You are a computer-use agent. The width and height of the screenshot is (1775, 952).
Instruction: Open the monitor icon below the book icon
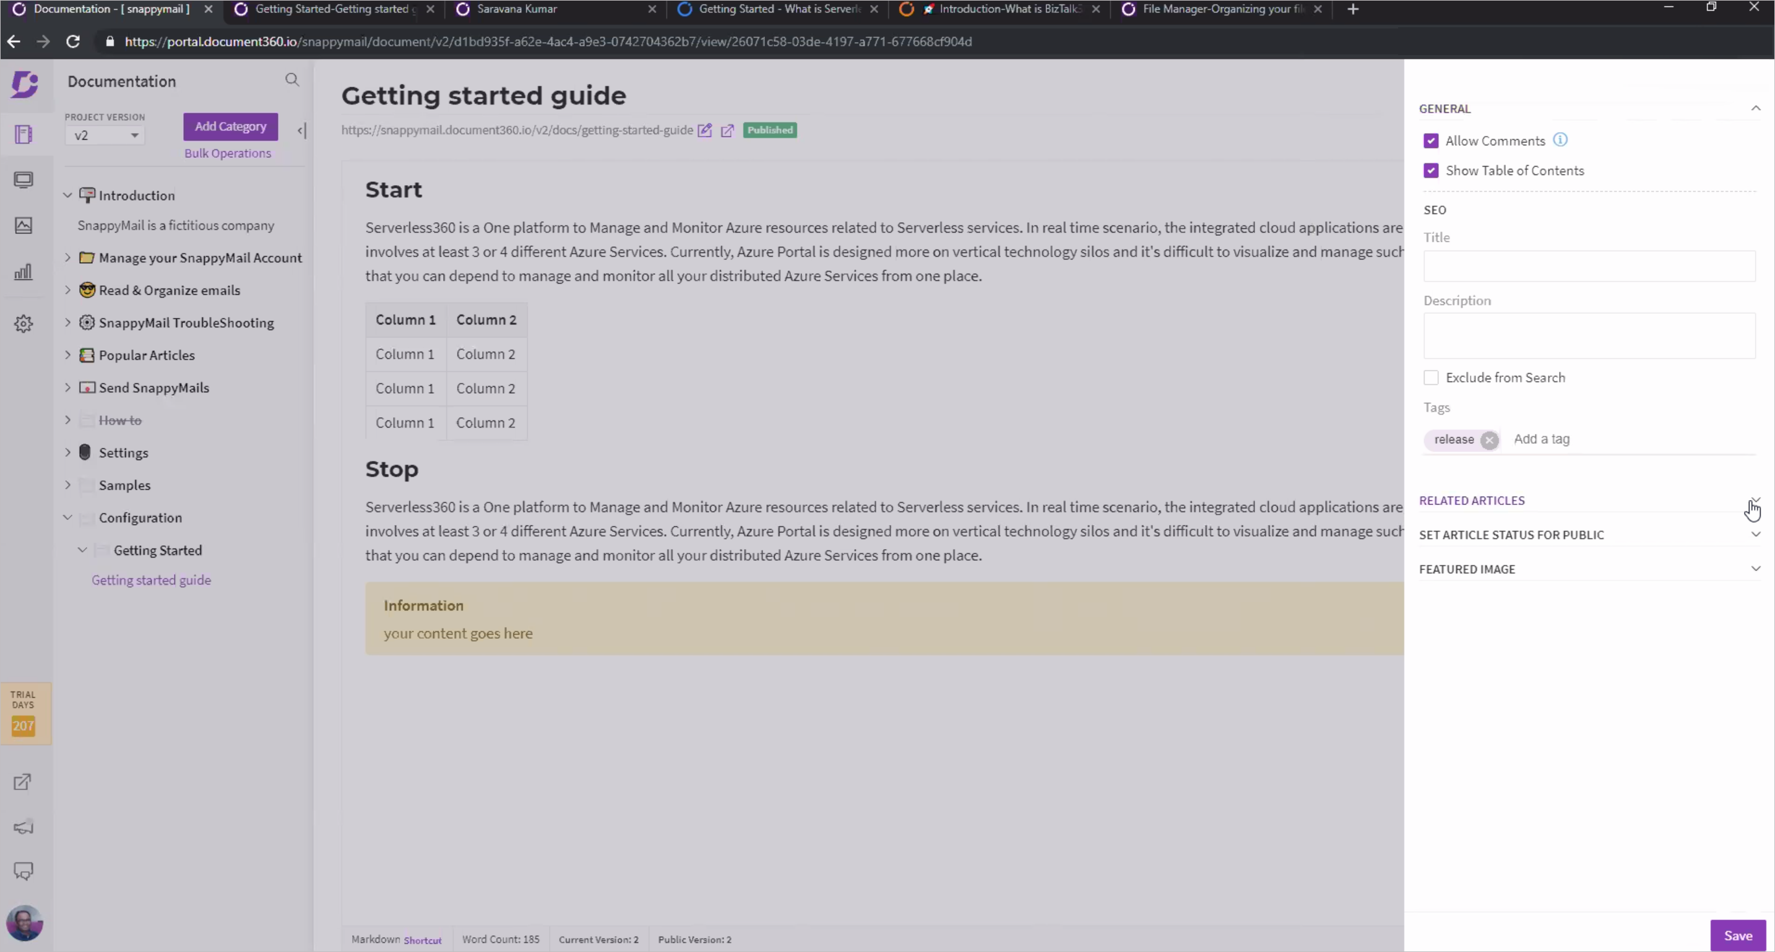point(24,180)
